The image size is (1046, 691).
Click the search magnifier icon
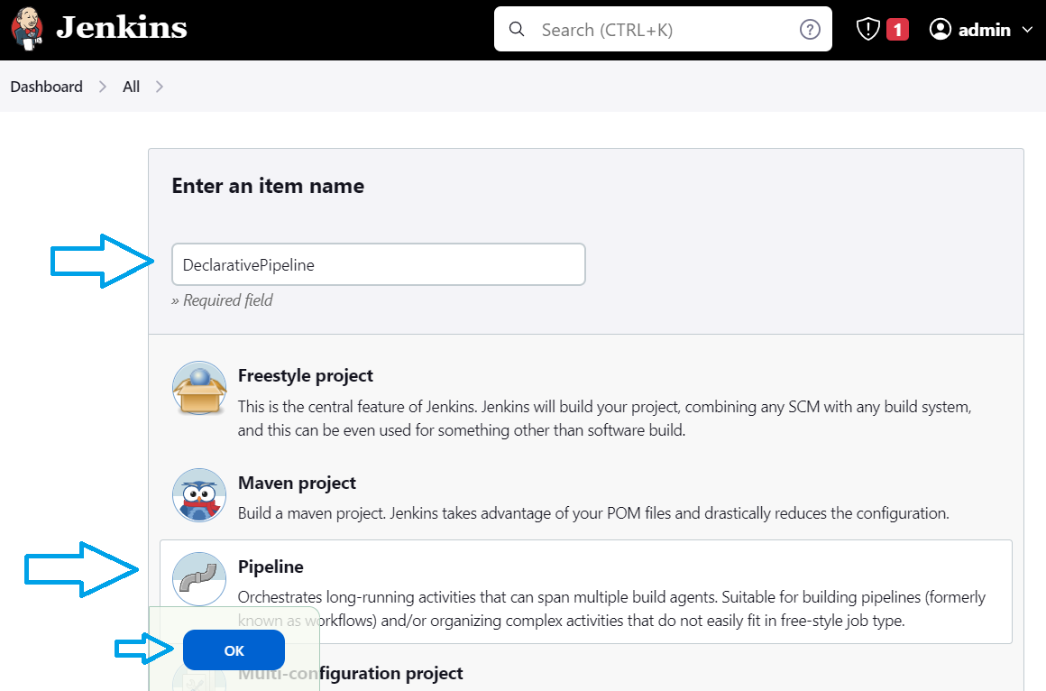517,30
